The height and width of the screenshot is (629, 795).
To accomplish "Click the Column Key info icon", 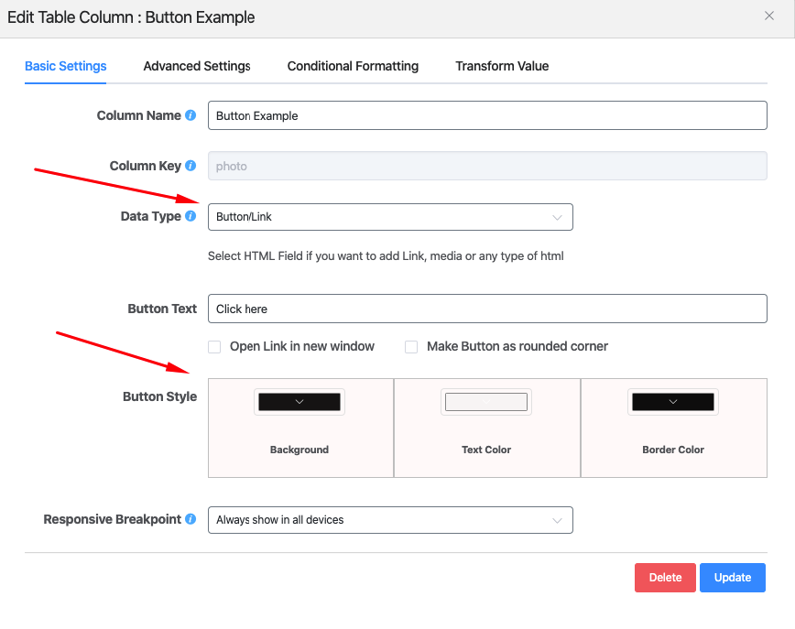I will (191, 166).
